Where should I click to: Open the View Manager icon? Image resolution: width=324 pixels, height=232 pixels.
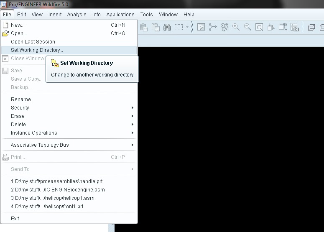coord(295,27)
